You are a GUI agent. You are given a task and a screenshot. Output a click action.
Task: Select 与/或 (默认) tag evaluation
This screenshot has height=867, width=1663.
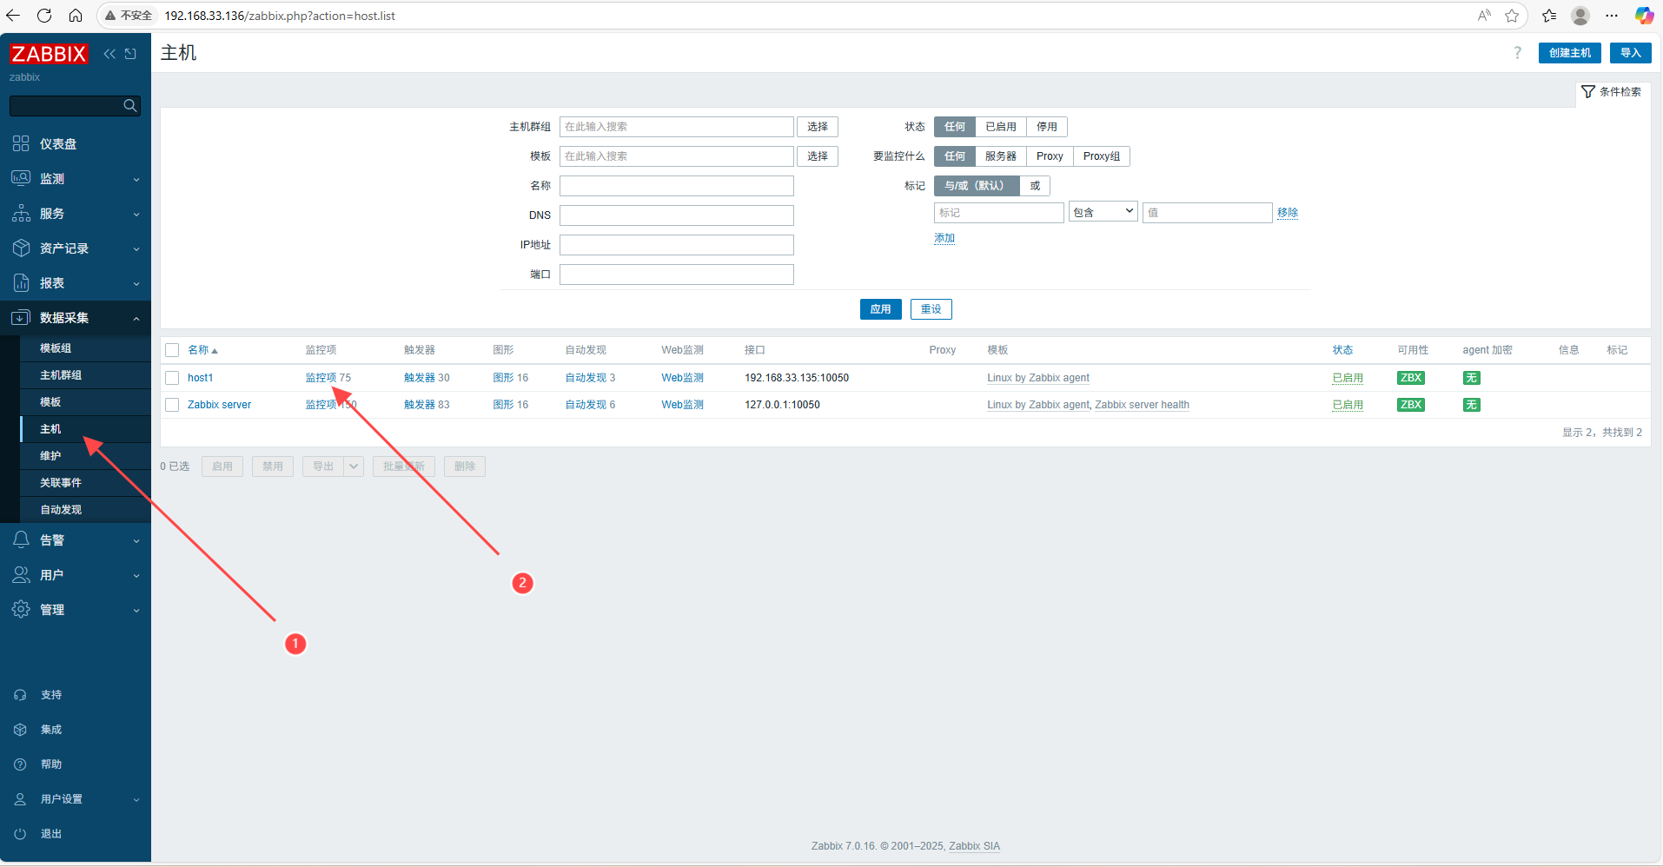click(977, 186)
